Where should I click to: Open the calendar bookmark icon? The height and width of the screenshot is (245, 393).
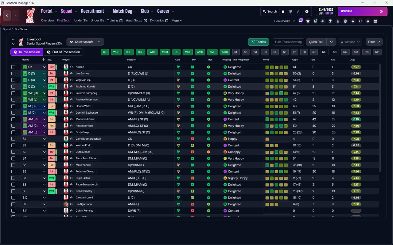pyautogui.click(x=375, y=21)
